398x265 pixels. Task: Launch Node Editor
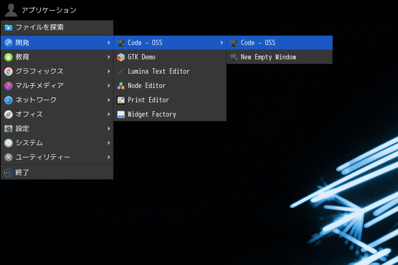(x=170, y=86)
